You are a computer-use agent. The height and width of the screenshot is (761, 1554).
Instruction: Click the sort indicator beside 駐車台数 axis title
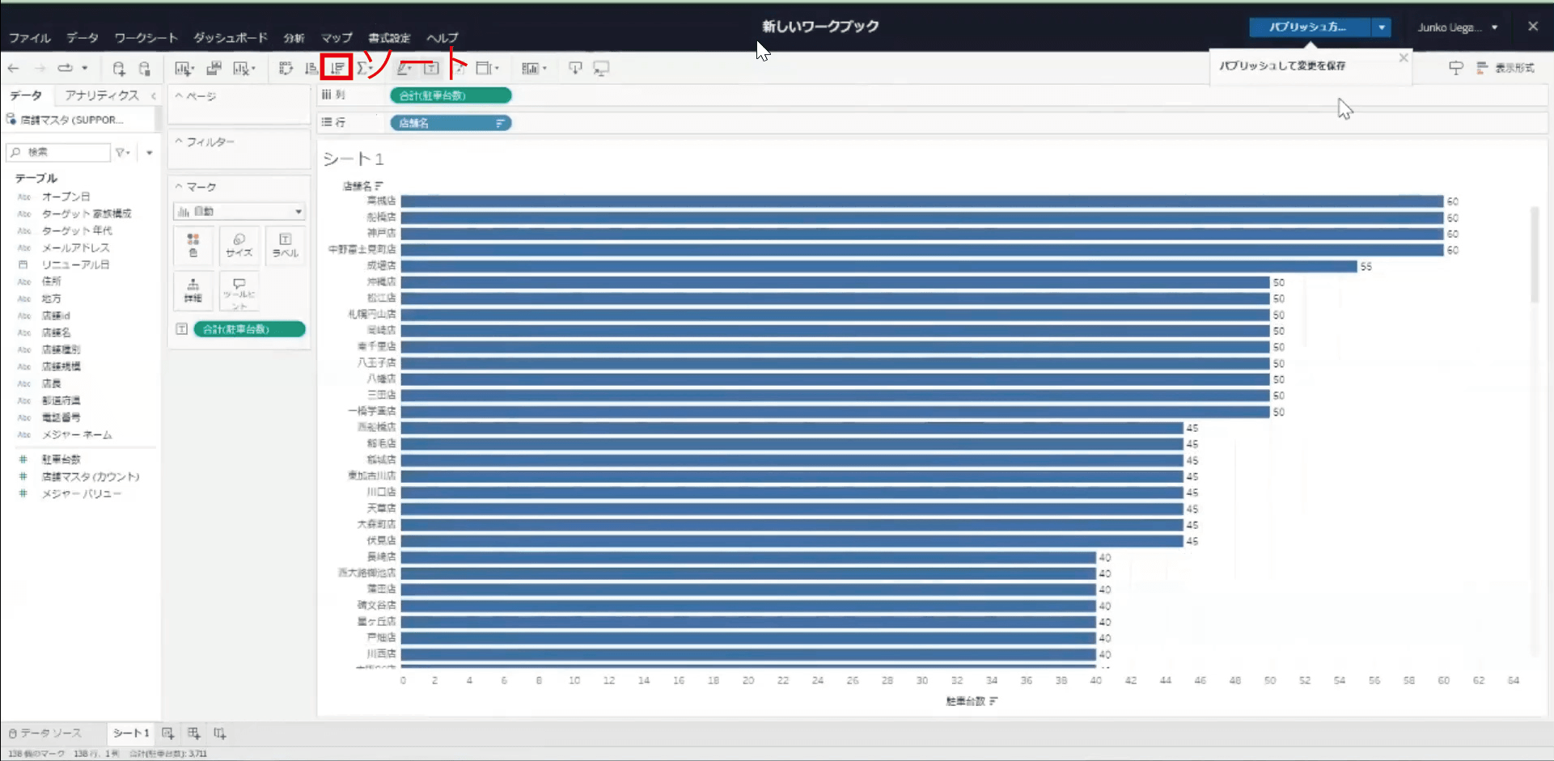(993, 701)
